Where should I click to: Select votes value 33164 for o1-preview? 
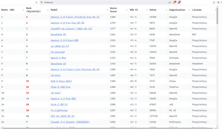point(153,52)
